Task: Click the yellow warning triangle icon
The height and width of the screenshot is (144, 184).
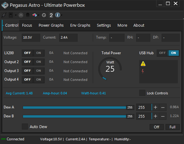Action: 143,64
